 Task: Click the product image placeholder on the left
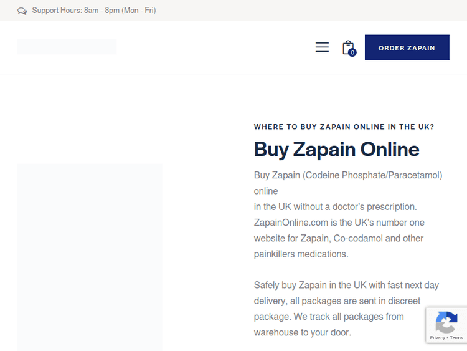coord(90,257)
